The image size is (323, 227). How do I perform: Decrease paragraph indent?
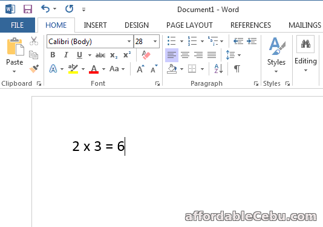[x=238, y=41]
